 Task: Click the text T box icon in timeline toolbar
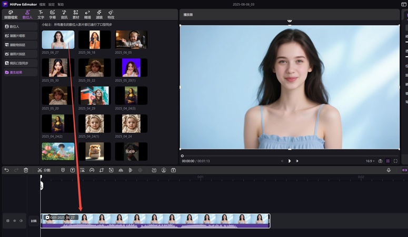(x=72, y=170)
